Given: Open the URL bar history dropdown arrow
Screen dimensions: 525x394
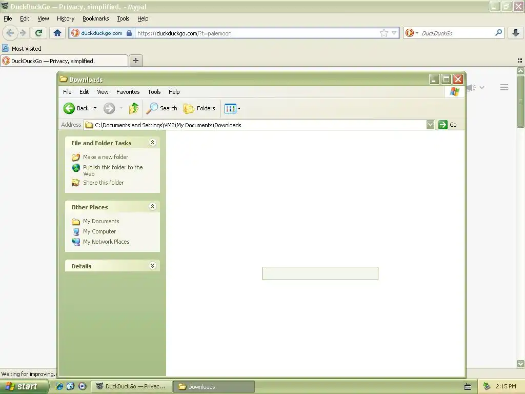Looking at the screenshot, I should [394, 33].
